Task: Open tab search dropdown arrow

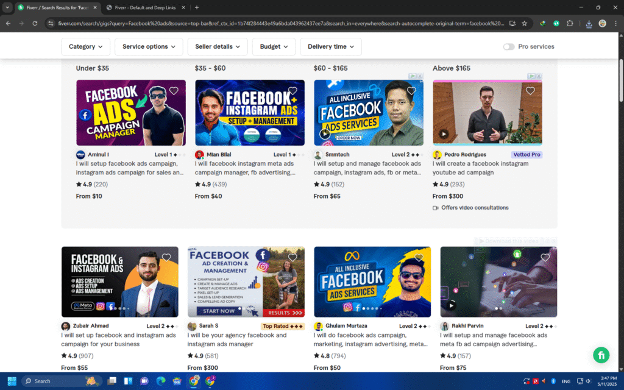Action: coord(7,7)
